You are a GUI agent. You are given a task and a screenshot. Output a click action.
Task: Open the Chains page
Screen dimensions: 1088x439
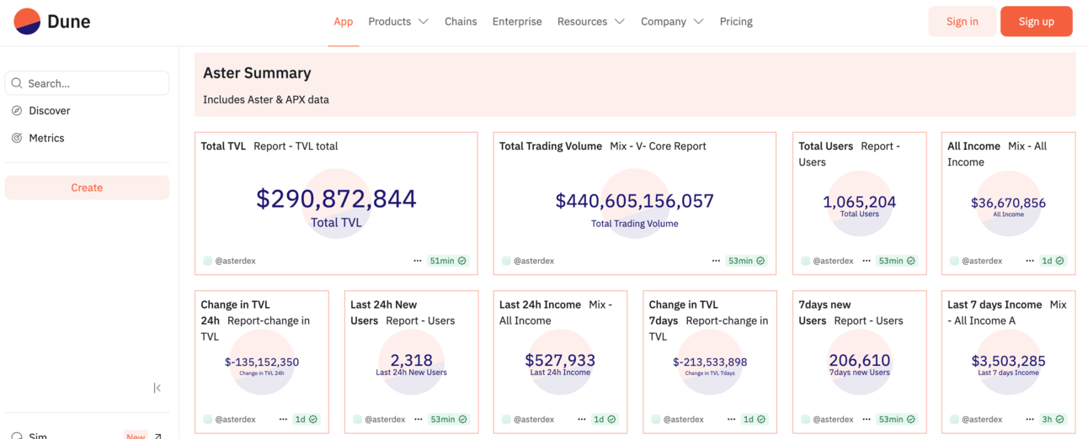click(461, 22)
